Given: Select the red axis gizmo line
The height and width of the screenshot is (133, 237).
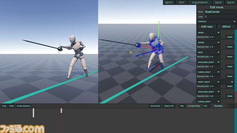Looking at the screenshot, I should pos(149,47).
